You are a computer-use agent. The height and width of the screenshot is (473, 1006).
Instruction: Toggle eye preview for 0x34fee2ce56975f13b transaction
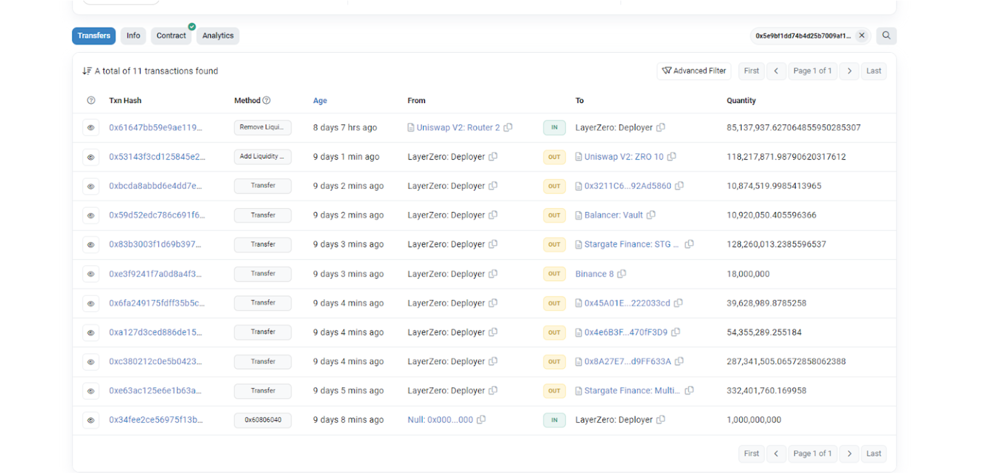(91, 420)
